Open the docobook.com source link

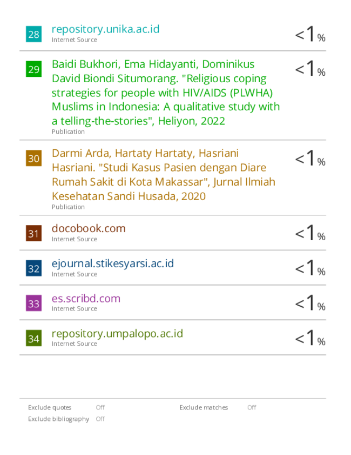pos(89,229)
